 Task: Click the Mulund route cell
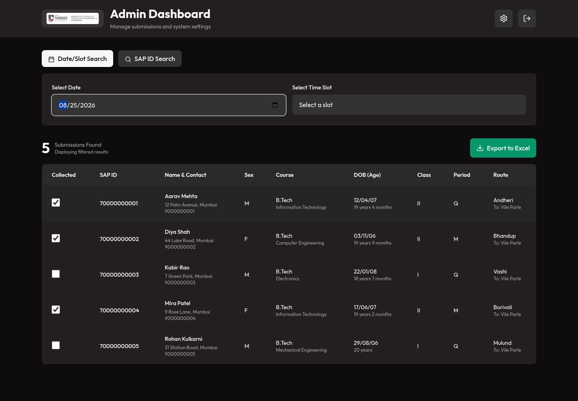(507, 346)
